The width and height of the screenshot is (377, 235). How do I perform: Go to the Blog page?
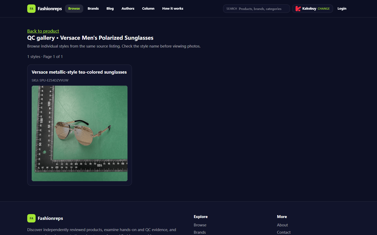coord(110,9)
